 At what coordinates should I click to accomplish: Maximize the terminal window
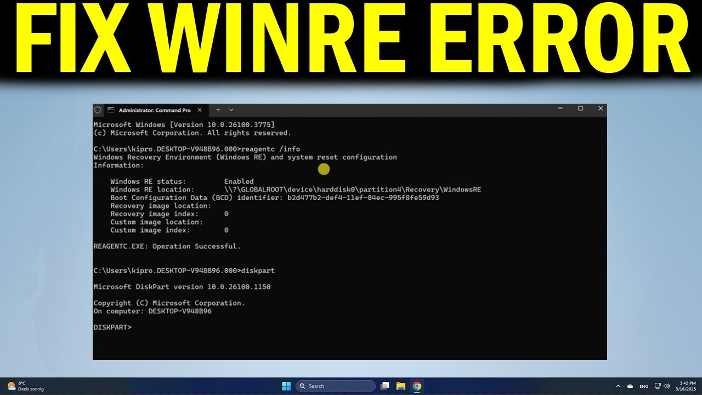coord(580,109)
